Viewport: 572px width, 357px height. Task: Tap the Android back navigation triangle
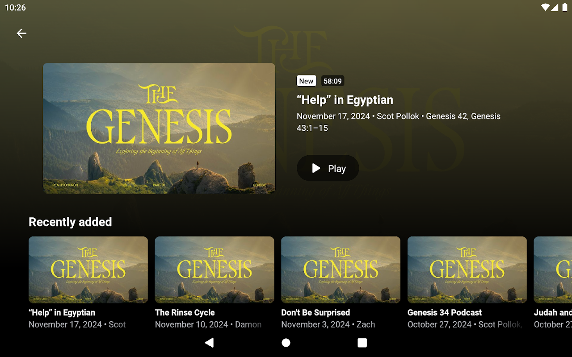(209, 342)
